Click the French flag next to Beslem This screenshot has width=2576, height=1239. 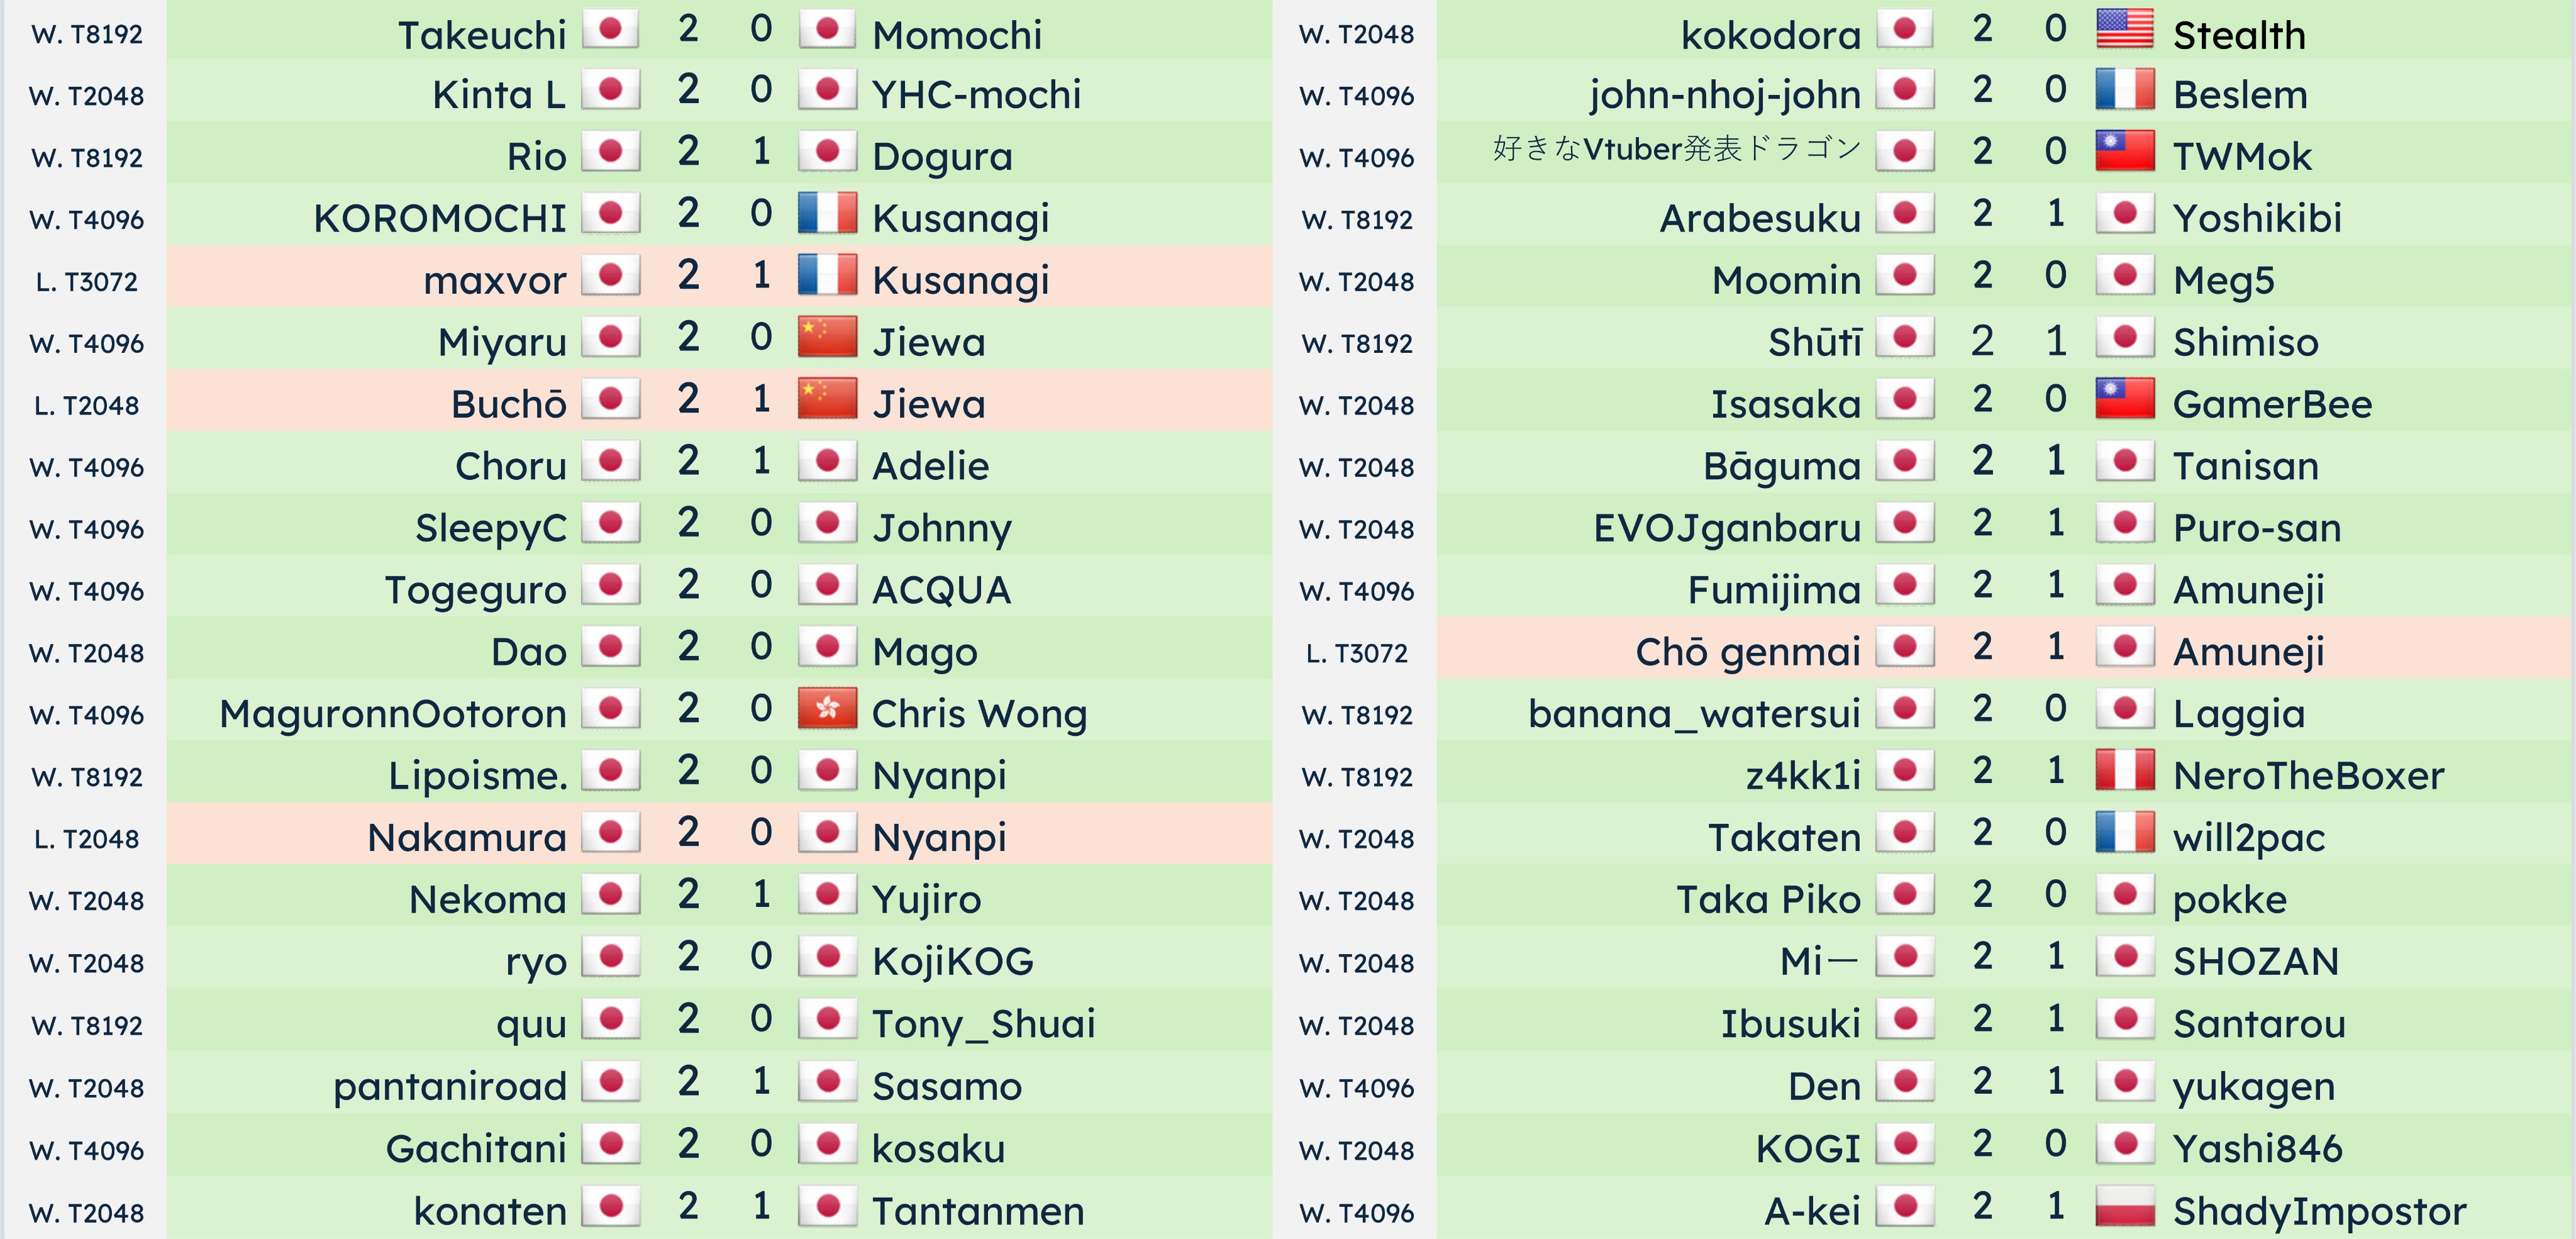(2124, 90)
